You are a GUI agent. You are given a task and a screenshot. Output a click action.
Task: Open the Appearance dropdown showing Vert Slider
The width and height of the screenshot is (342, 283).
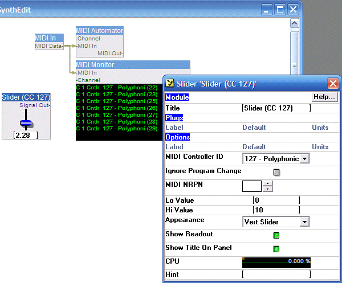tap(305, 222)
